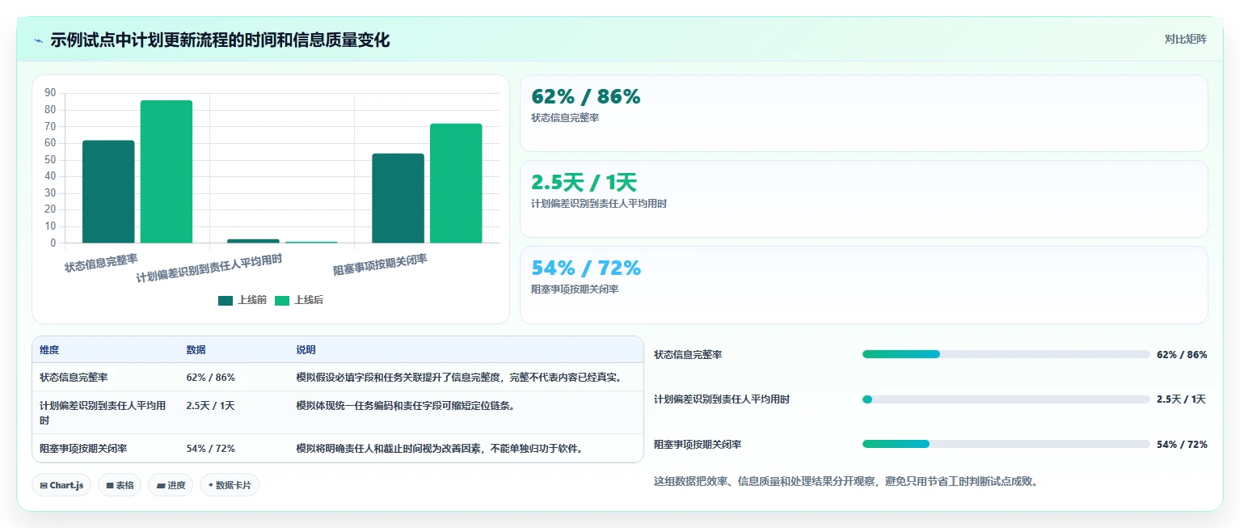Click the 上线后 bar for 状态信息完整率
The height and width of the screenshot is (528, 1240).
167,171
